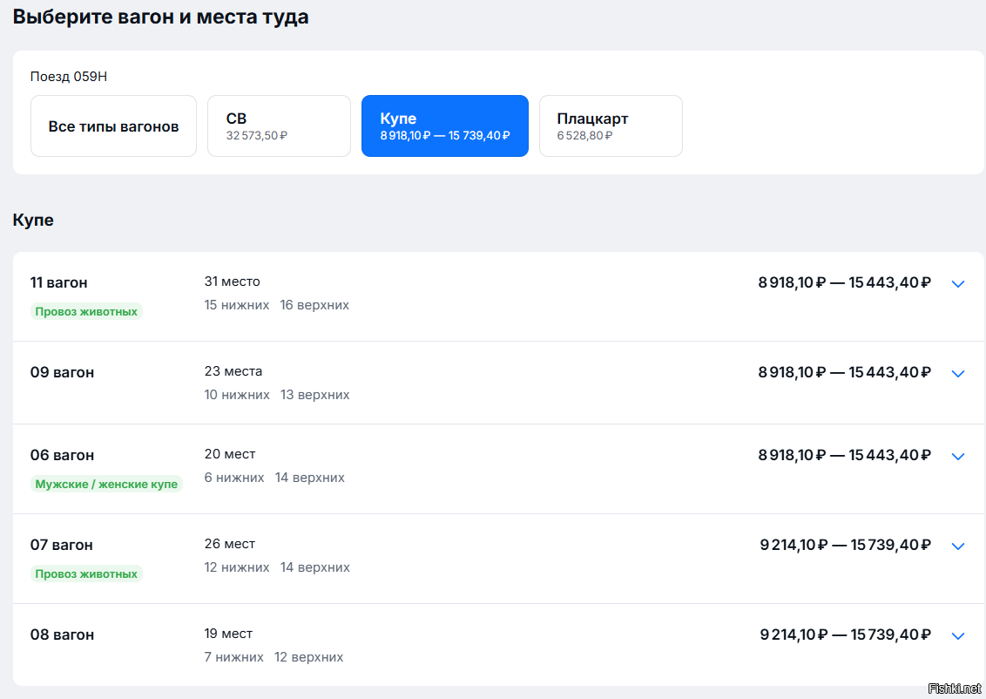The image size is (986, 699).
Task: Click the '08 вагон' carriage label
Action: (x=62, y=635)
